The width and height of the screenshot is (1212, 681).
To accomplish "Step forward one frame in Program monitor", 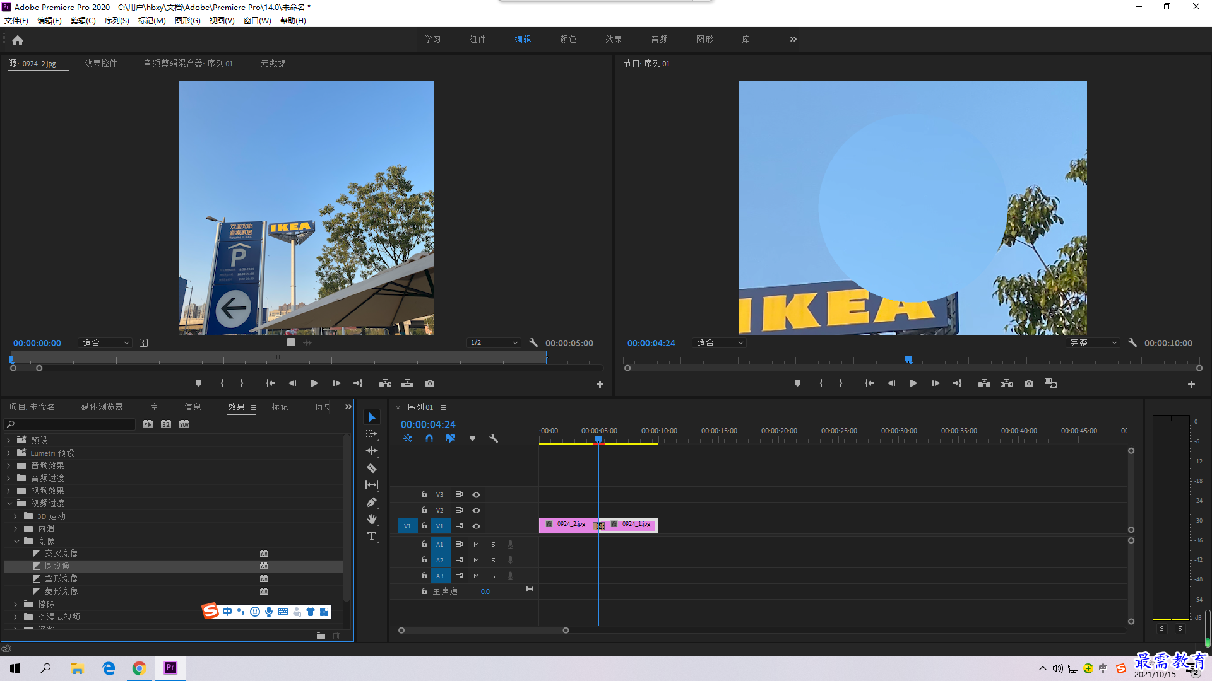I will (x=936, y=383).
